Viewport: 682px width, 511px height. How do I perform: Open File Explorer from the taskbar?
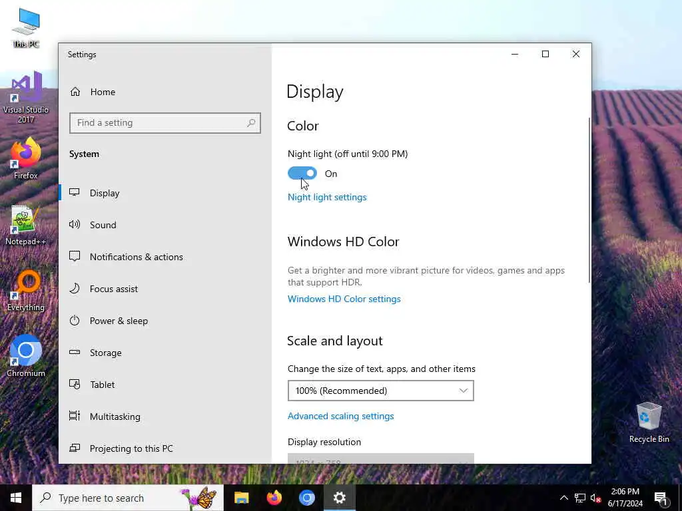[x=241, y=498]
